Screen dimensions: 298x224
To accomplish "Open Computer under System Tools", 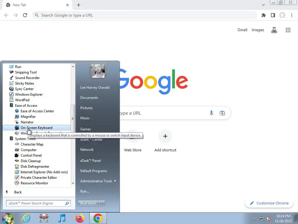I will pos(28,150).
